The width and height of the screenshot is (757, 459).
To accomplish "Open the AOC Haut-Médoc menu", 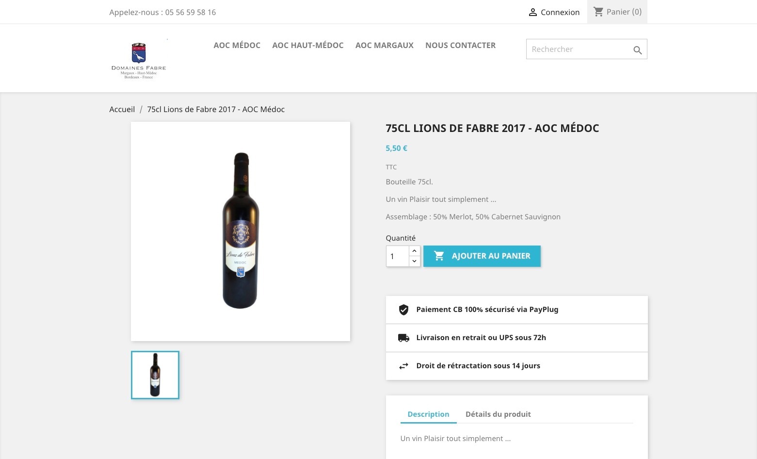I will point(307,45).
